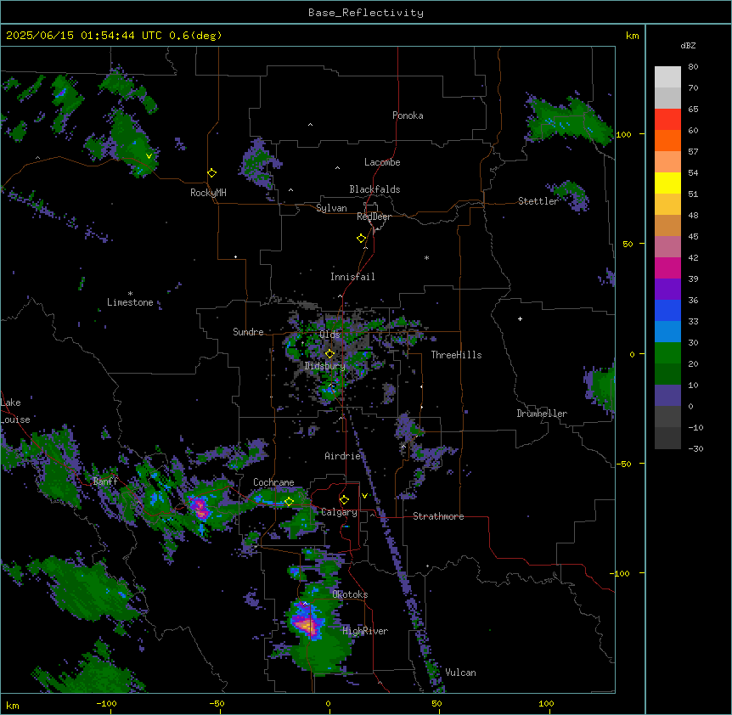Click the 45 dBZ legend value
Image resolution: width=732 pixels, height=715 pixels.
tap(693, 237)
